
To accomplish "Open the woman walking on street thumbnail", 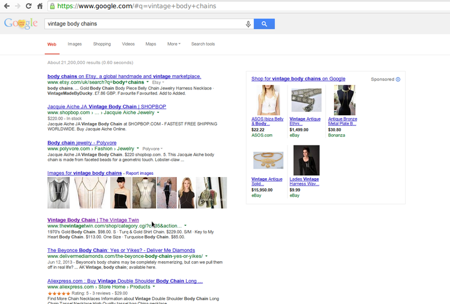I will (x=166, y=193).
